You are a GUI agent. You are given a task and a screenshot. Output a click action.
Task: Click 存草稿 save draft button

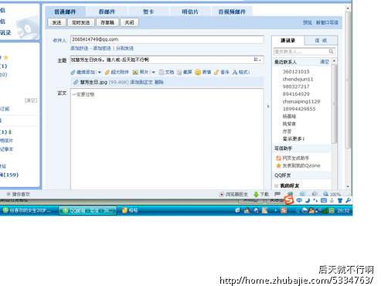[x=107, y=22]
